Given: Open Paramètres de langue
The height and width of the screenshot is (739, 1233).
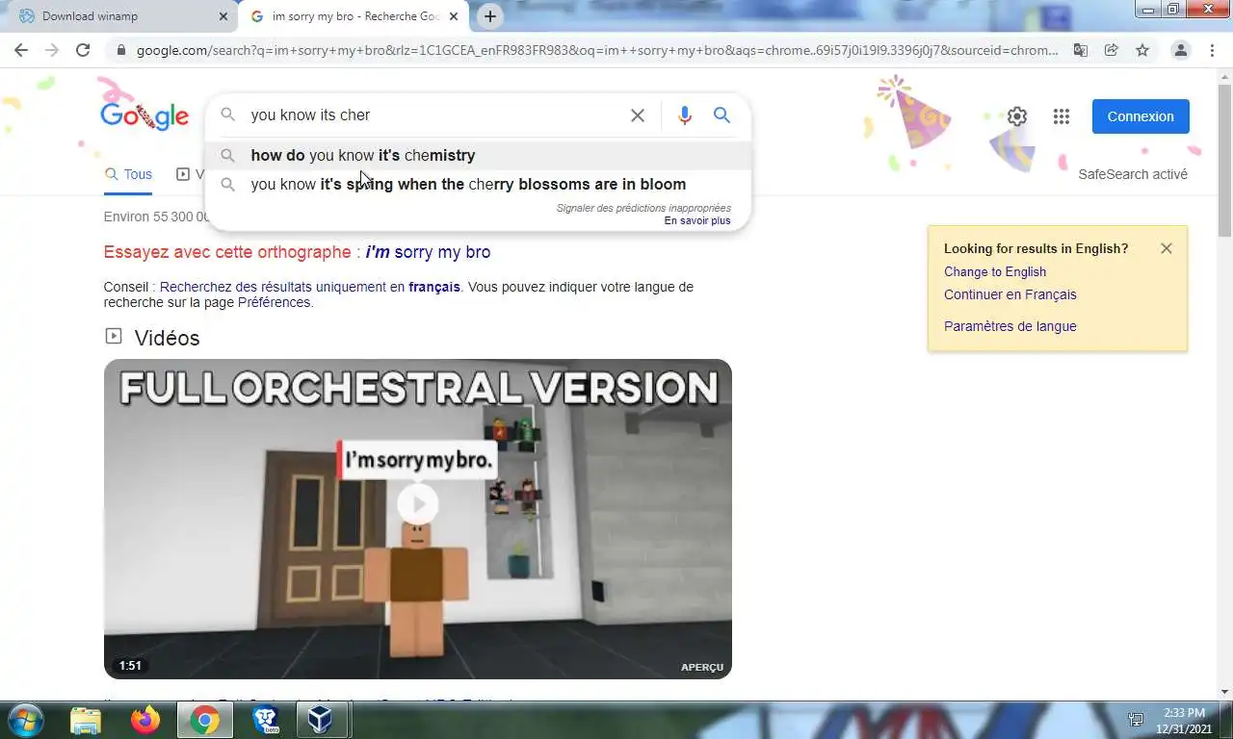Looking at the screenshot, I should [1010, 326].
